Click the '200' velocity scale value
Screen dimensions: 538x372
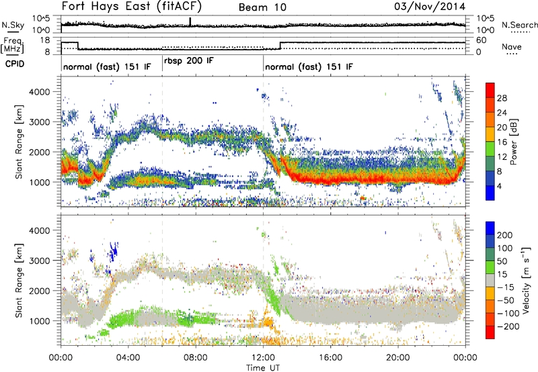(x=505, y=235)
